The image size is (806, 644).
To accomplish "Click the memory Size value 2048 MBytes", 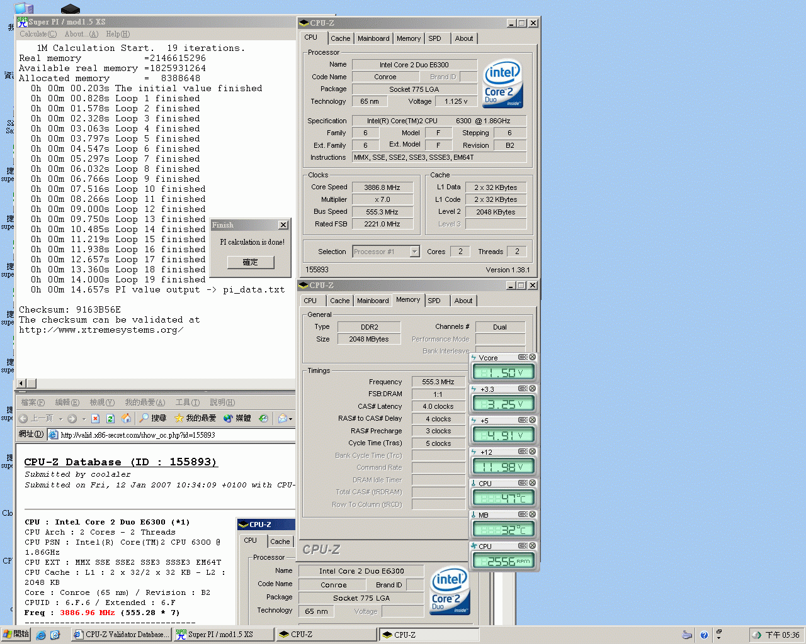I will coord(369,339).
